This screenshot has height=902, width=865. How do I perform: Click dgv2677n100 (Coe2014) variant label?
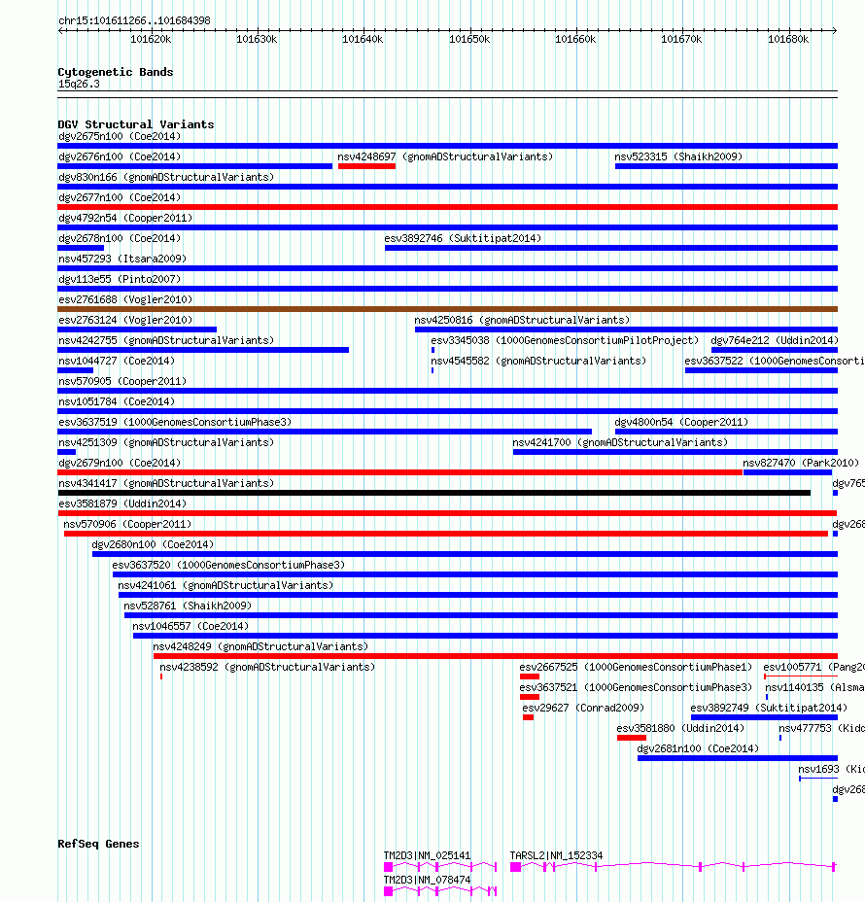(x=120, y=197)
